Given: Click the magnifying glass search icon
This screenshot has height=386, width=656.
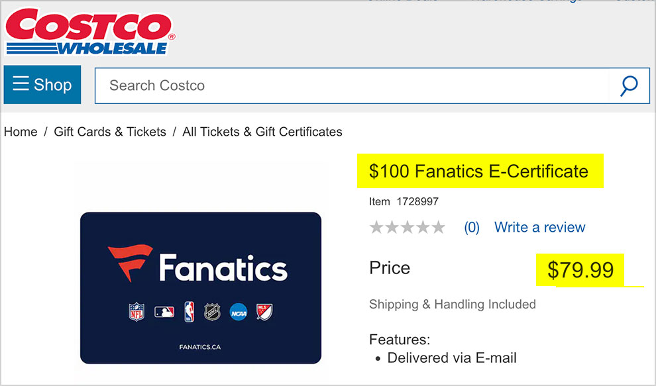Looking at the screenshot, I should (629, 85).
